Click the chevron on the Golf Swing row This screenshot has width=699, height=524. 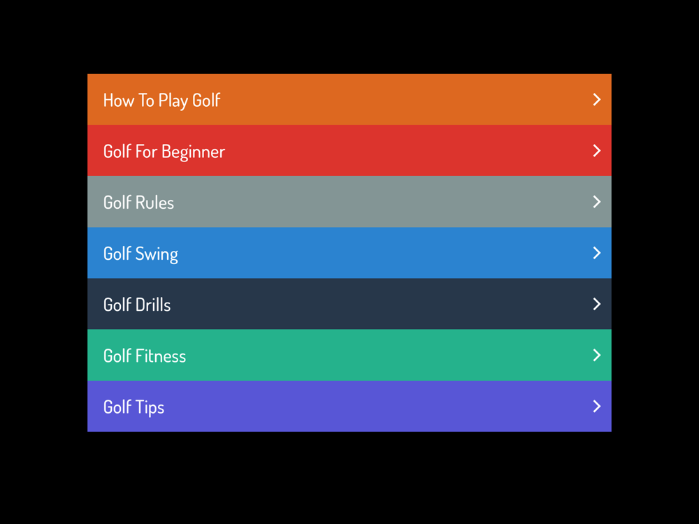click(596, 253)
